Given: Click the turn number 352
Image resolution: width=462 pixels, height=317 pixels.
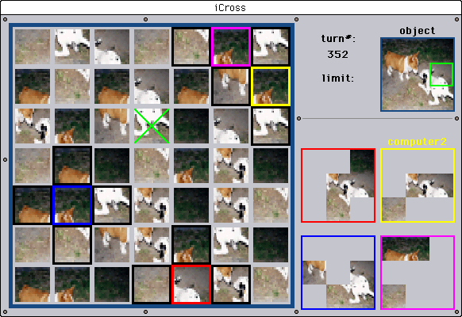Looking at the screenshot, I should pos(337,54).
